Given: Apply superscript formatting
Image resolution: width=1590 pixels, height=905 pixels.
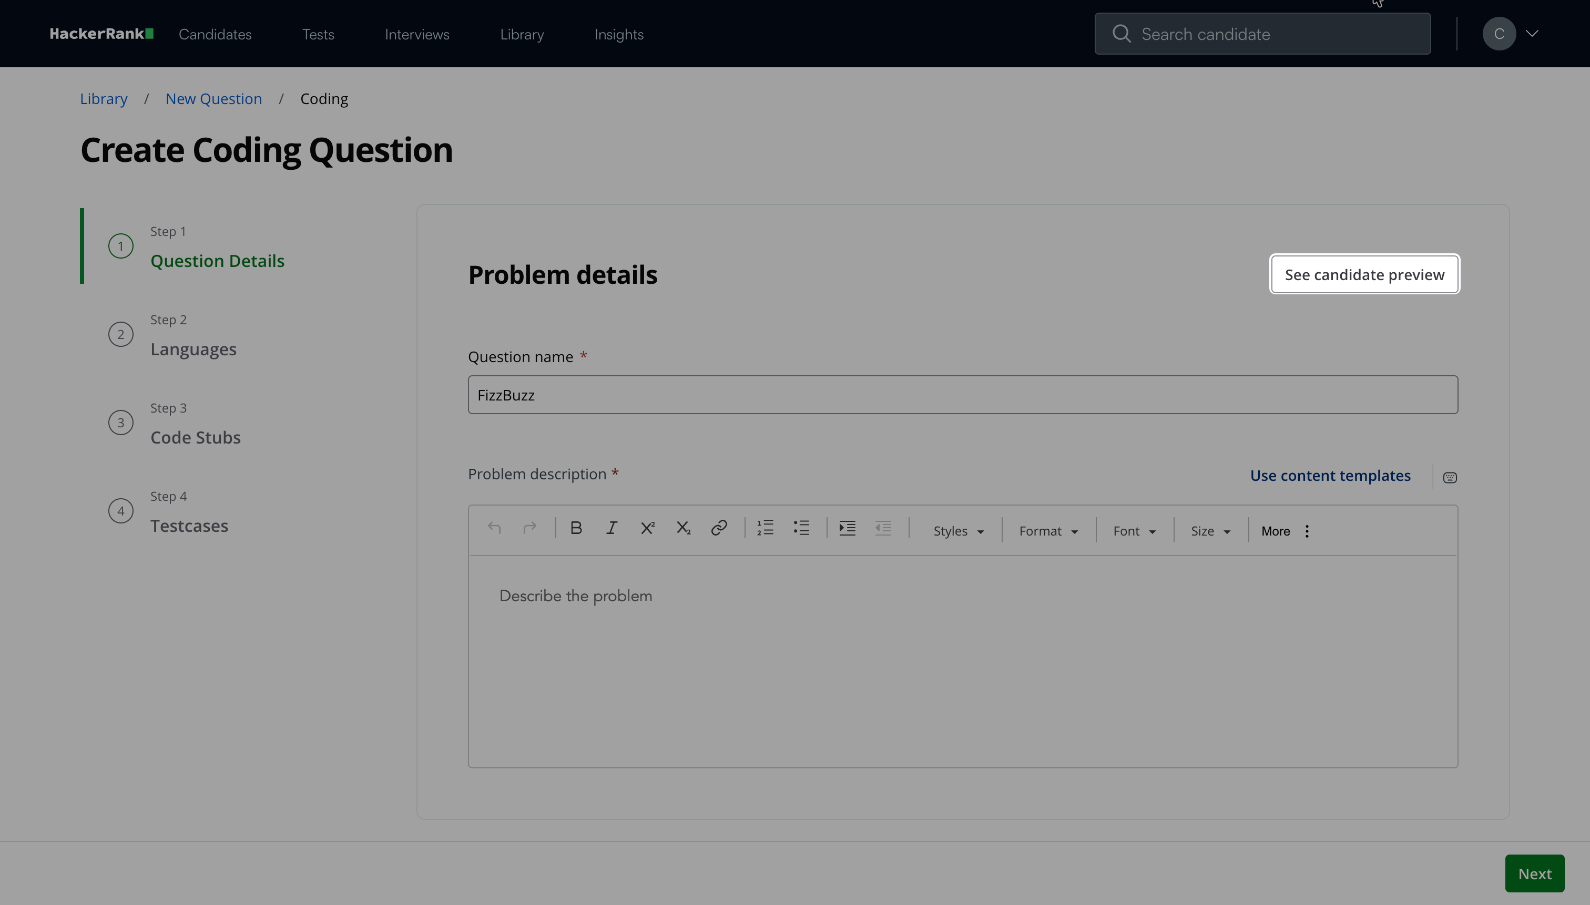Looking at the screenshot, I should [x=647, y=528].
